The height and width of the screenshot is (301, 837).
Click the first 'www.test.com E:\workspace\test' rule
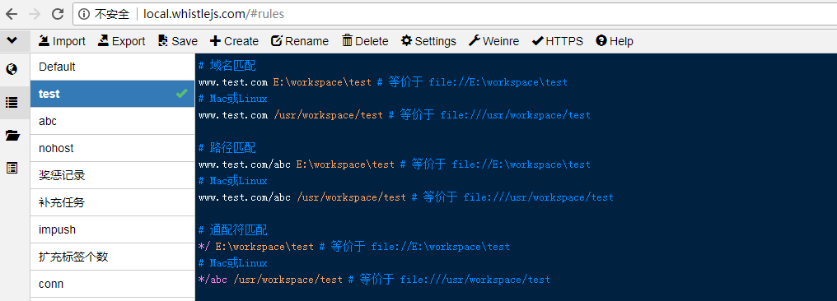284,82
